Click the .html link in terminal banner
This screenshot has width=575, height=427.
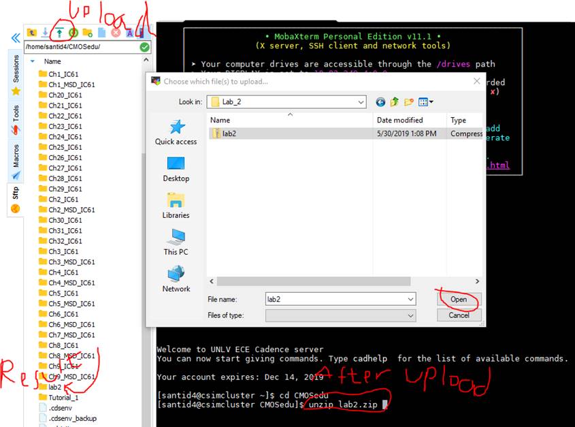(498, 165)
